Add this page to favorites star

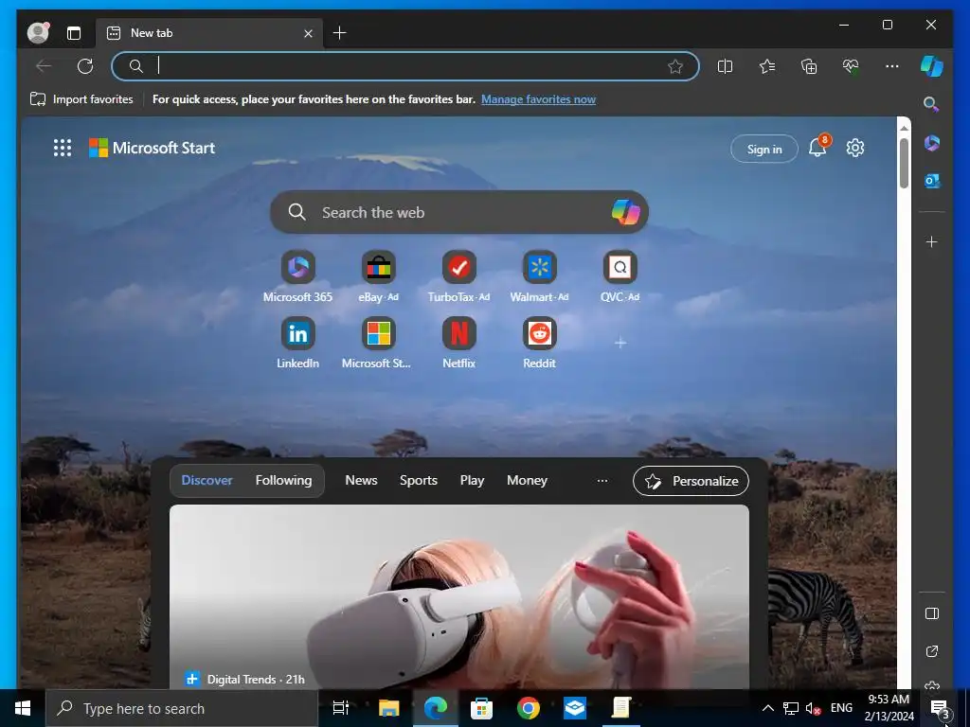[674, 66]
